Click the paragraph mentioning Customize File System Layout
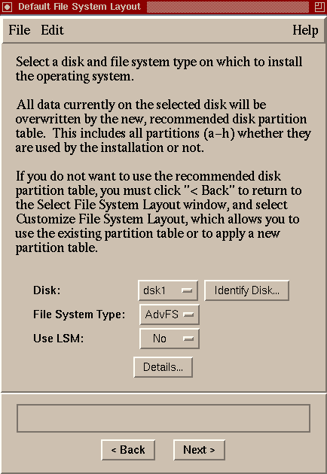327x474 pixels. pyautogui.click(x=158, y=212)
